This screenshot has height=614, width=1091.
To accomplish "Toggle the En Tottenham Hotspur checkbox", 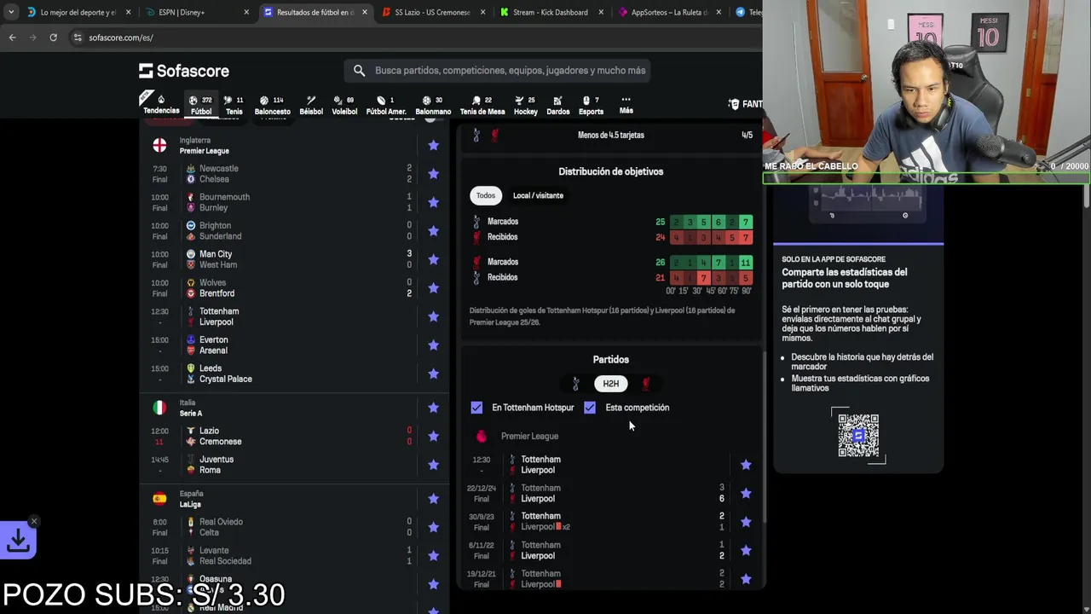I will pos(476,408).
